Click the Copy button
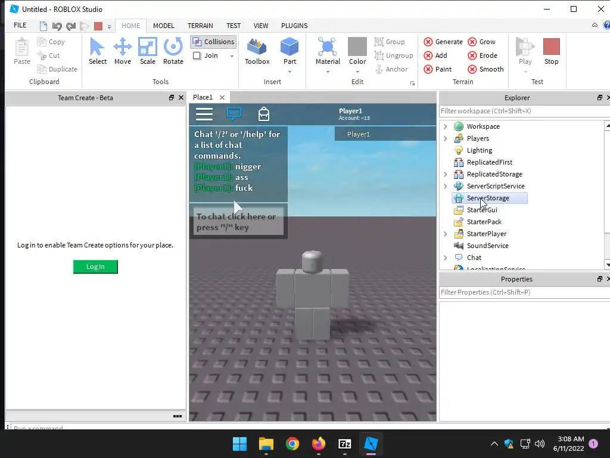The width and height of the screenshot is (610, 458). [x=51, y=42]
